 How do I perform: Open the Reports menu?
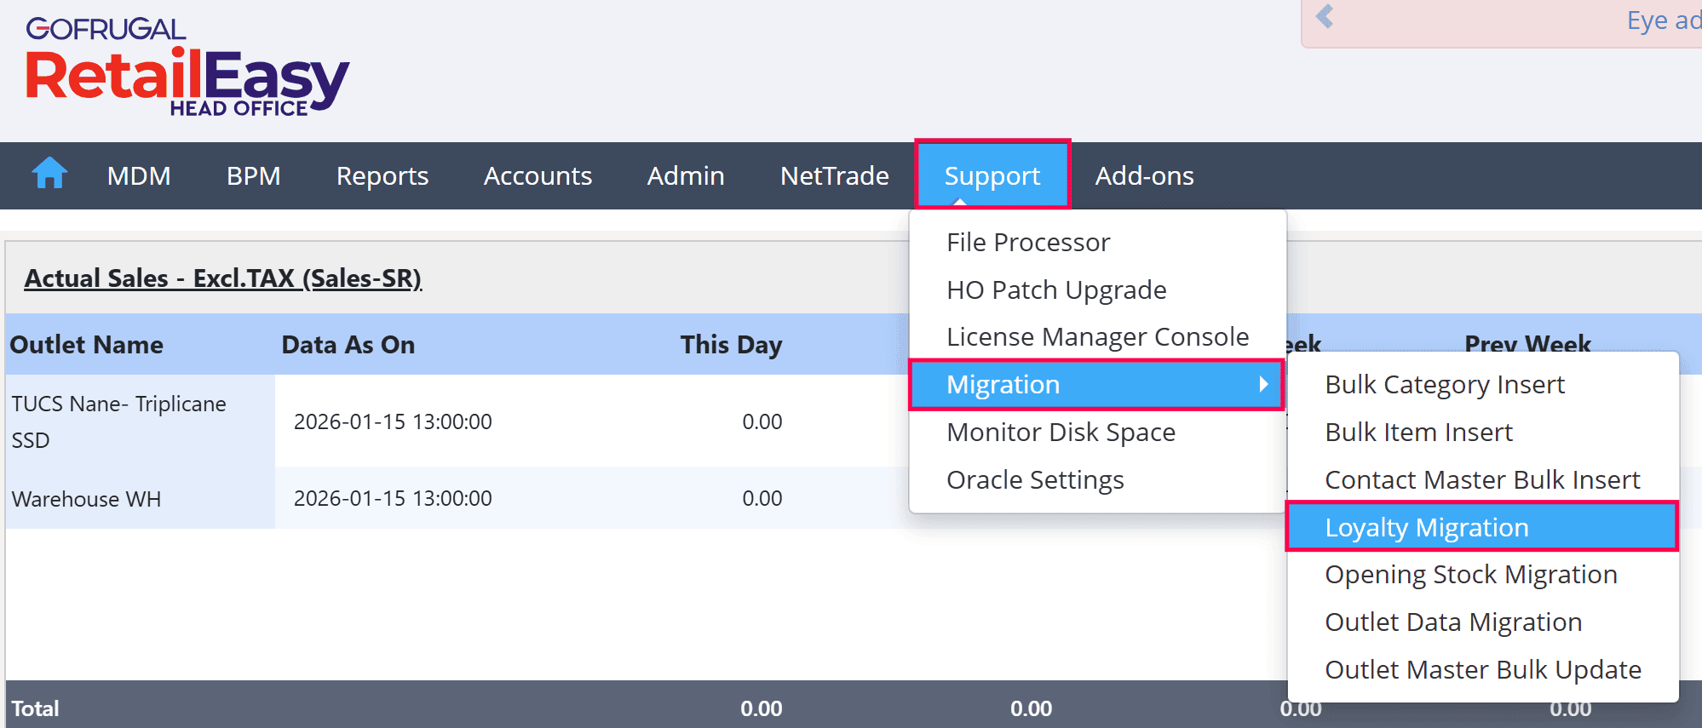pos(382,175)
